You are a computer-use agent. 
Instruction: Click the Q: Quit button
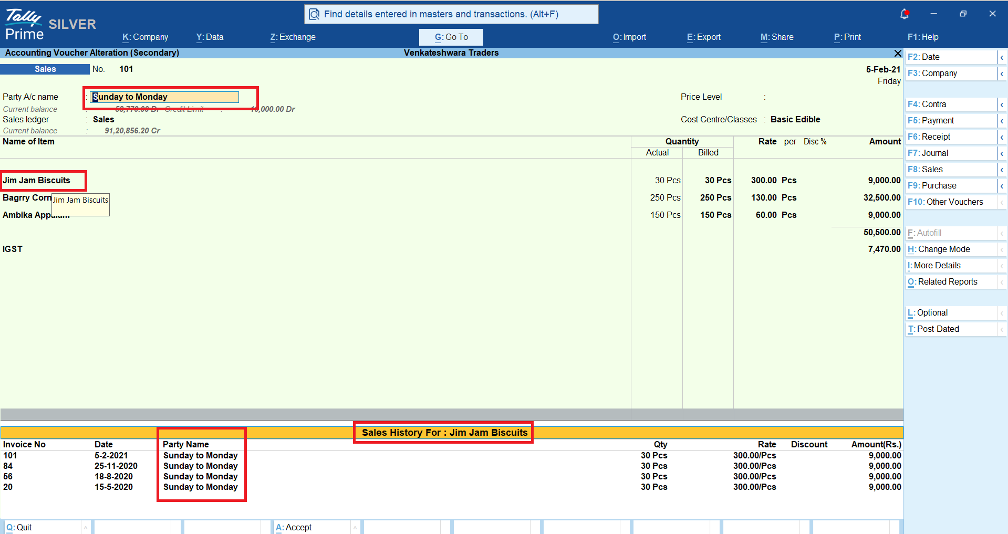tap(43, 527)
